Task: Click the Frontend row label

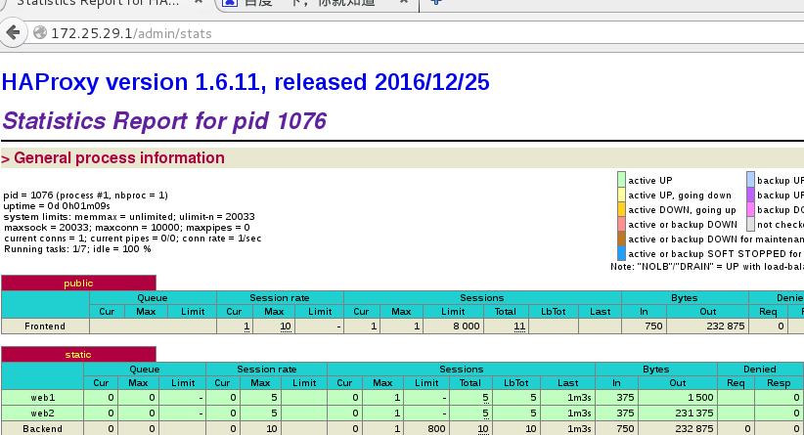Action: [45, 326]
